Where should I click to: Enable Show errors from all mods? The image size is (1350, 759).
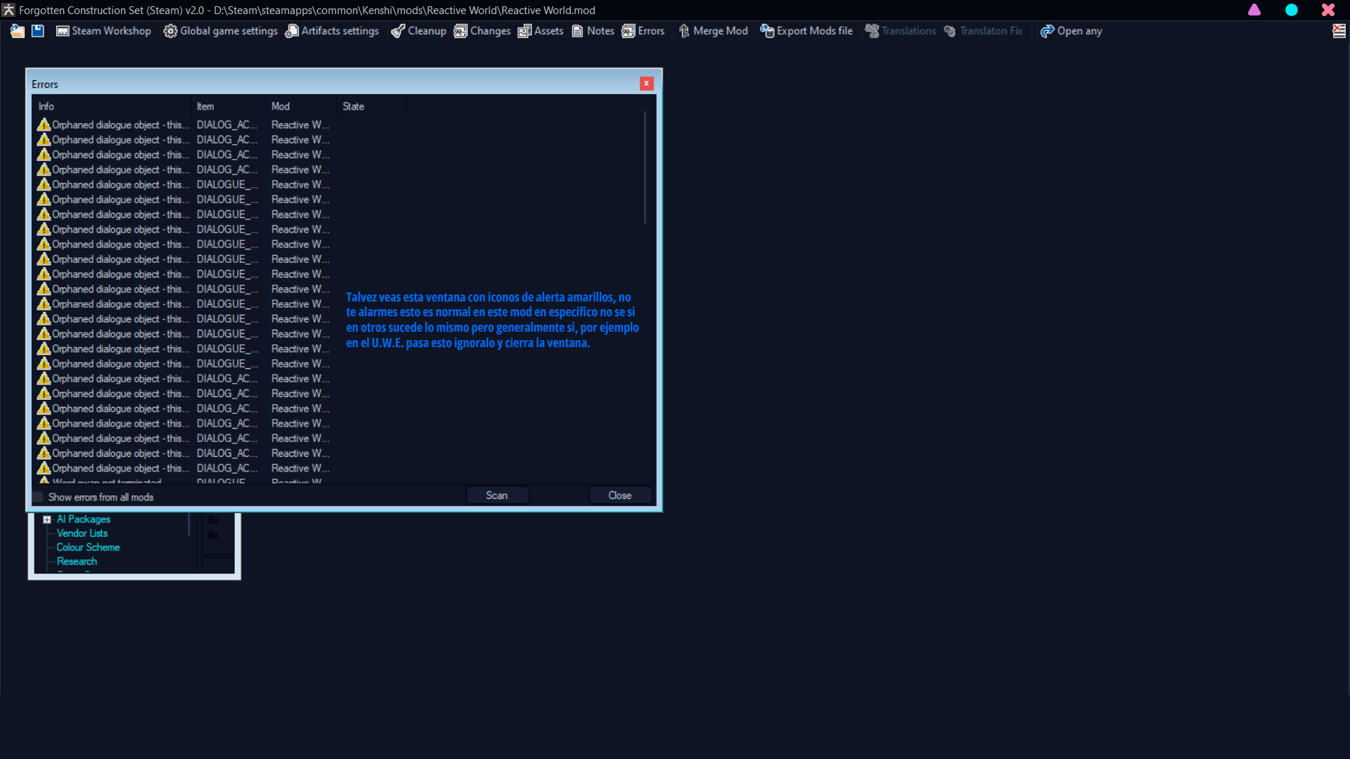[39, 498]
